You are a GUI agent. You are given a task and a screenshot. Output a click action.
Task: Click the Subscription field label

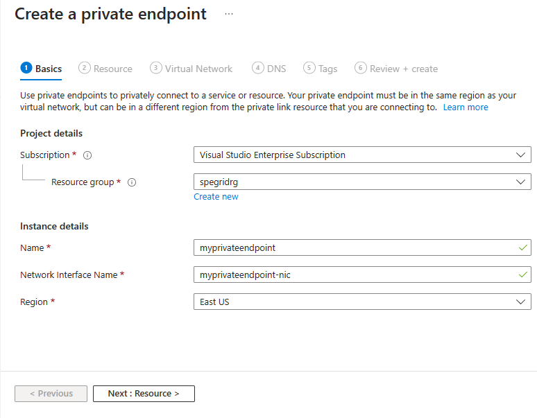[45, 155]
